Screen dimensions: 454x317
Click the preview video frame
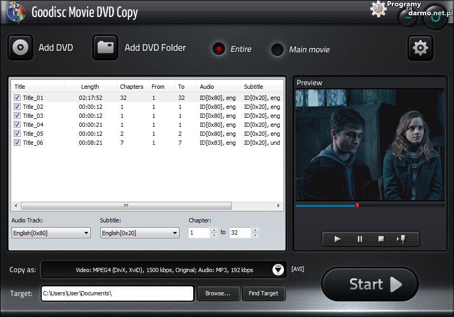point(370,145)
